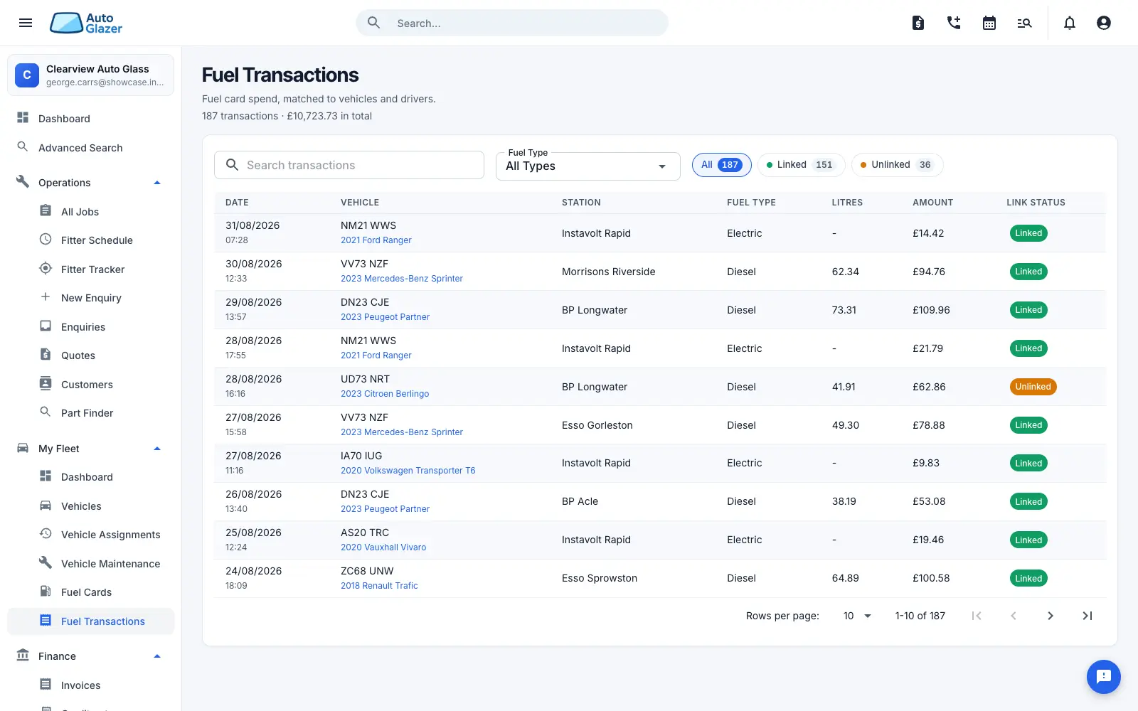This screenshot has height=711, width=1138.
Task: Start a New Enquiry
Action: [x=90, y=298]
